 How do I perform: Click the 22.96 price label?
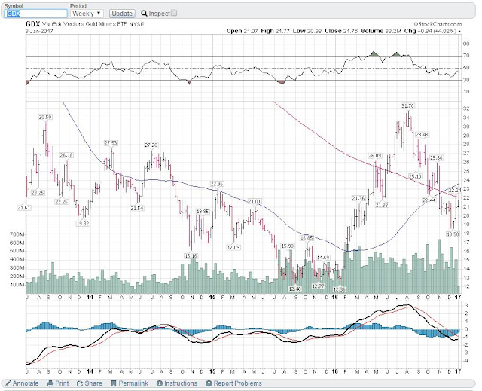pyautogui.click(x=217, y=184)
